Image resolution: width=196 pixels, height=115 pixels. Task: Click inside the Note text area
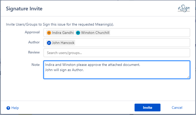(x=117, y=74)
